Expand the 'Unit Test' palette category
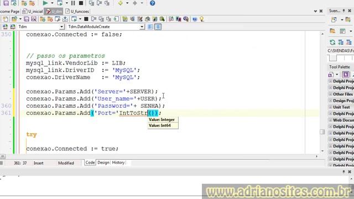The image size is (354, 199). click(x=330, y=107)
